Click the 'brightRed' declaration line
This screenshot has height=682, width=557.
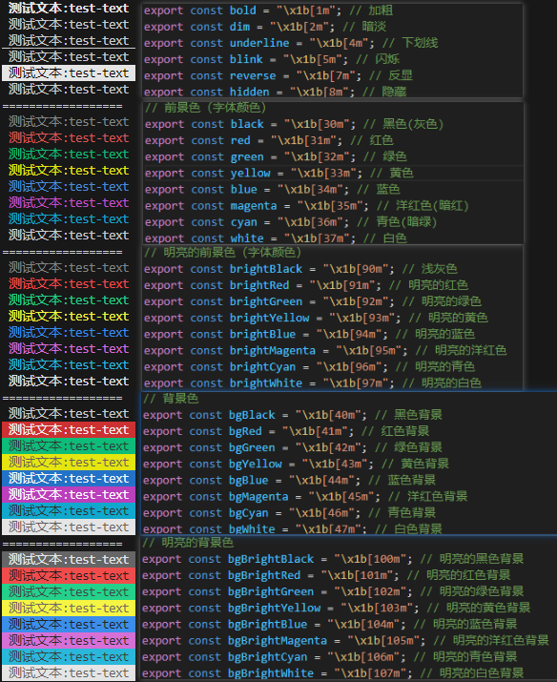305,285
